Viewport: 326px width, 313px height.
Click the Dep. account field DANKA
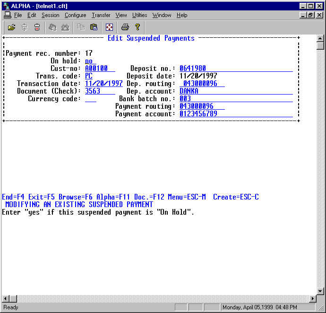[x=236, y=91]
